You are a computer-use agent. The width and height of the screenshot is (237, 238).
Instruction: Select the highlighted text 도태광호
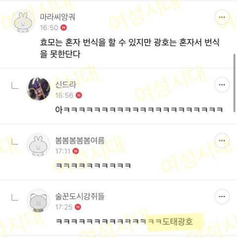click(x=177, y=222)
